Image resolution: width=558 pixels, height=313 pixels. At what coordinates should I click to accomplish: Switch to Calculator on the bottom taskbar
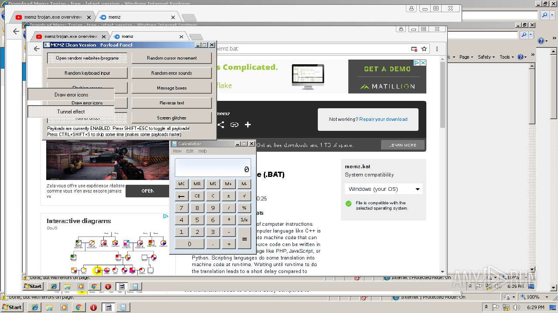123,307
